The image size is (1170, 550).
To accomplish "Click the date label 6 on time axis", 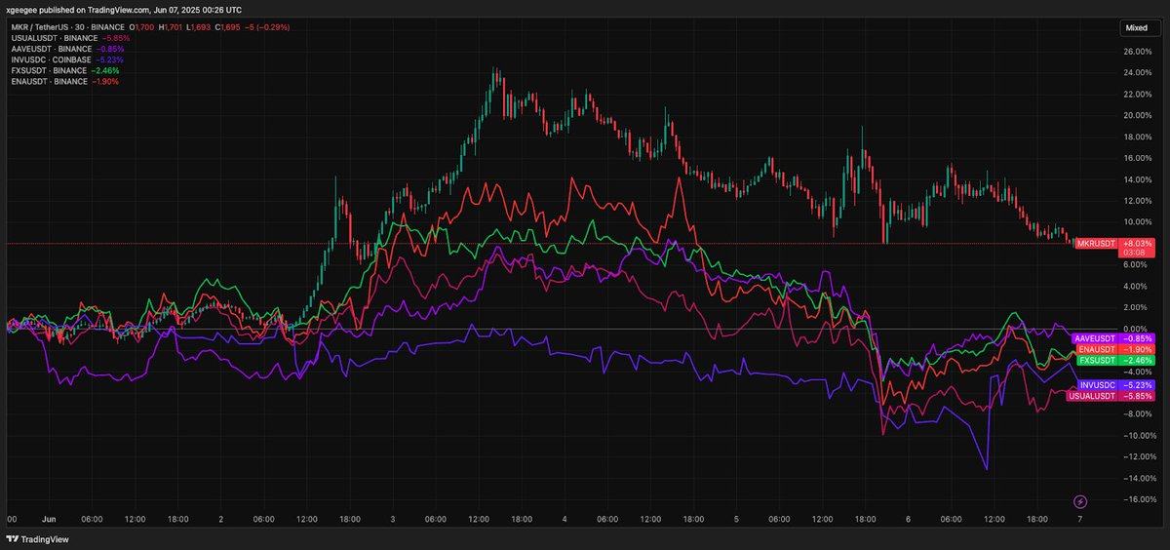I will (x=907, y=520).
